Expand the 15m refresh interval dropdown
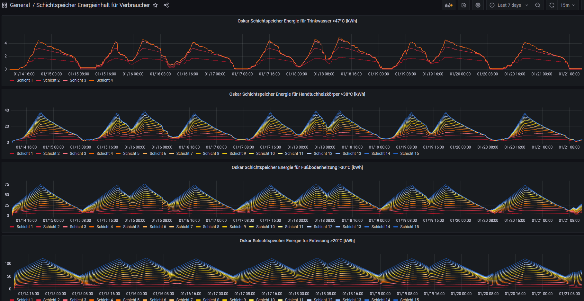Image resolution: width=584 pixels, height=301 pixels. tap(568, 5)
